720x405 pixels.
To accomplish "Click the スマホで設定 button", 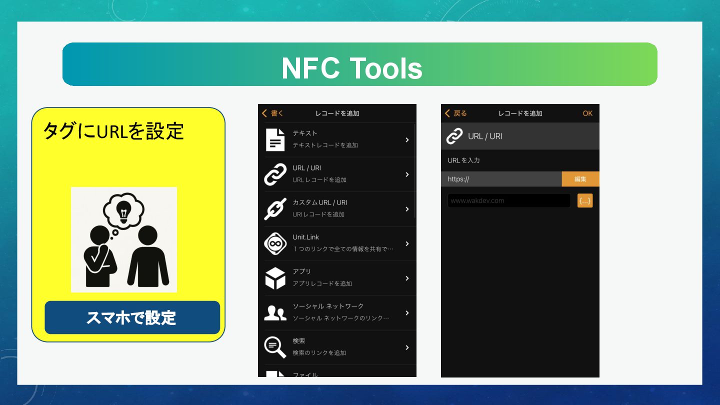I will [x=132, y=317].
